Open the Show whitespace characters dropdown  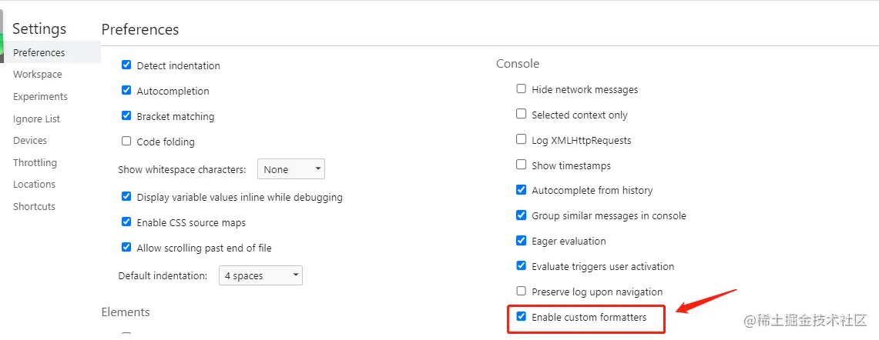291,169
